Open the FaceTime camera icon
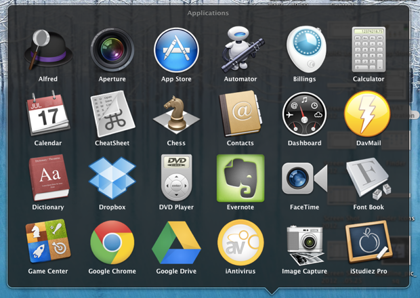 [x=305, y=178]
